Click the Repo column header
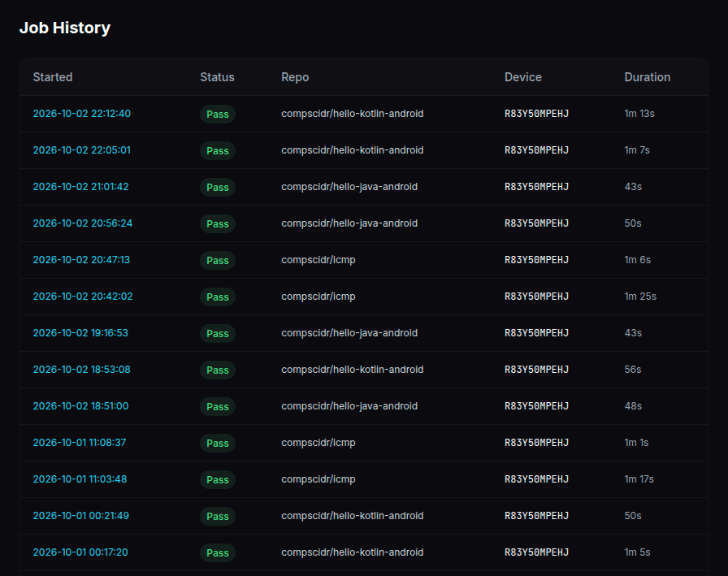Image resolution: width=728 pixels, height=576 pixels. pyautogui.click(x=295, y=77)
